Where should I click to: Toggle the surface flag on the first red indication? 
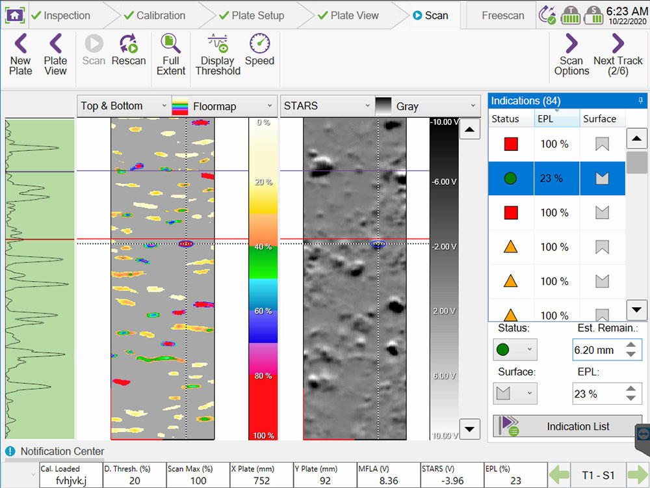(x=602, y=144)
